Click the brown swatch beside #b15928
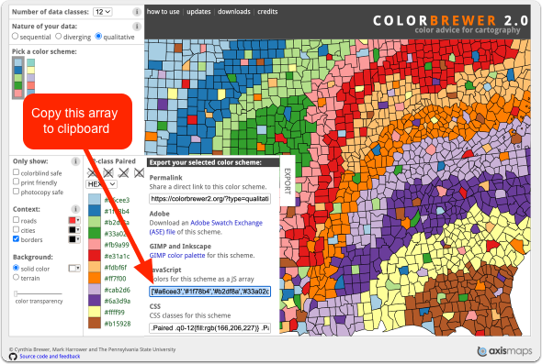Viewport: 542px width, 364px height. coord(95,323)
